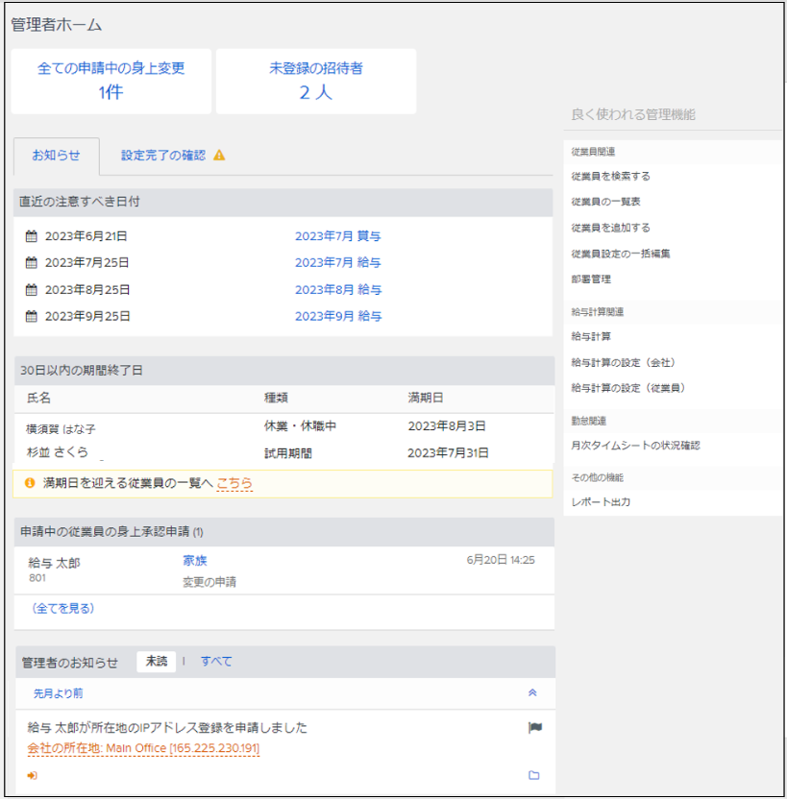Select 従業員を検索する in the sidebar
787x799 pixels.
[x=610, y=177]
